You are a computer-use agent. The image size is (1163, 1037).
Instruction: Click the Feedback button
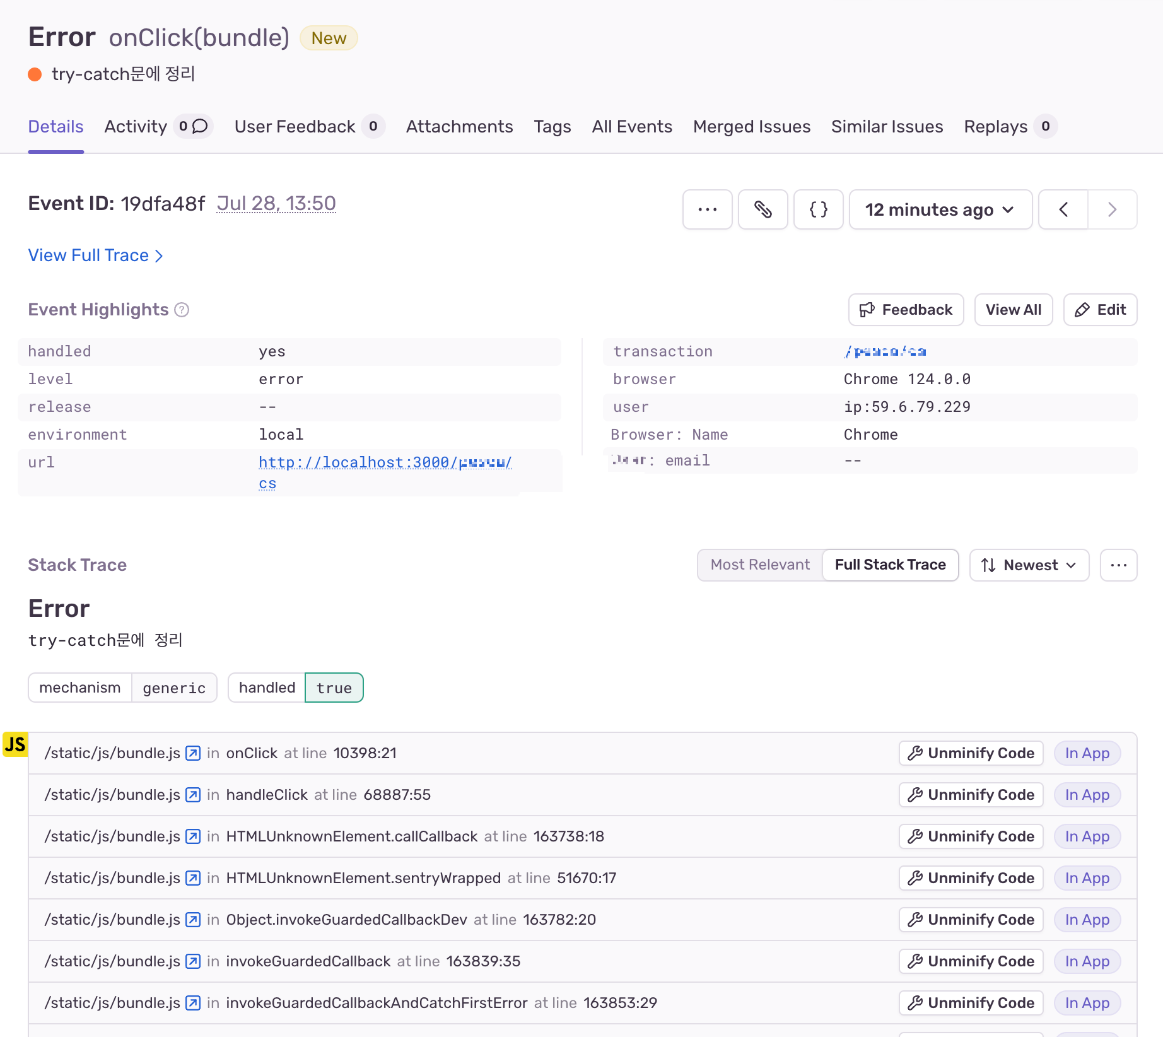[906, 310]
